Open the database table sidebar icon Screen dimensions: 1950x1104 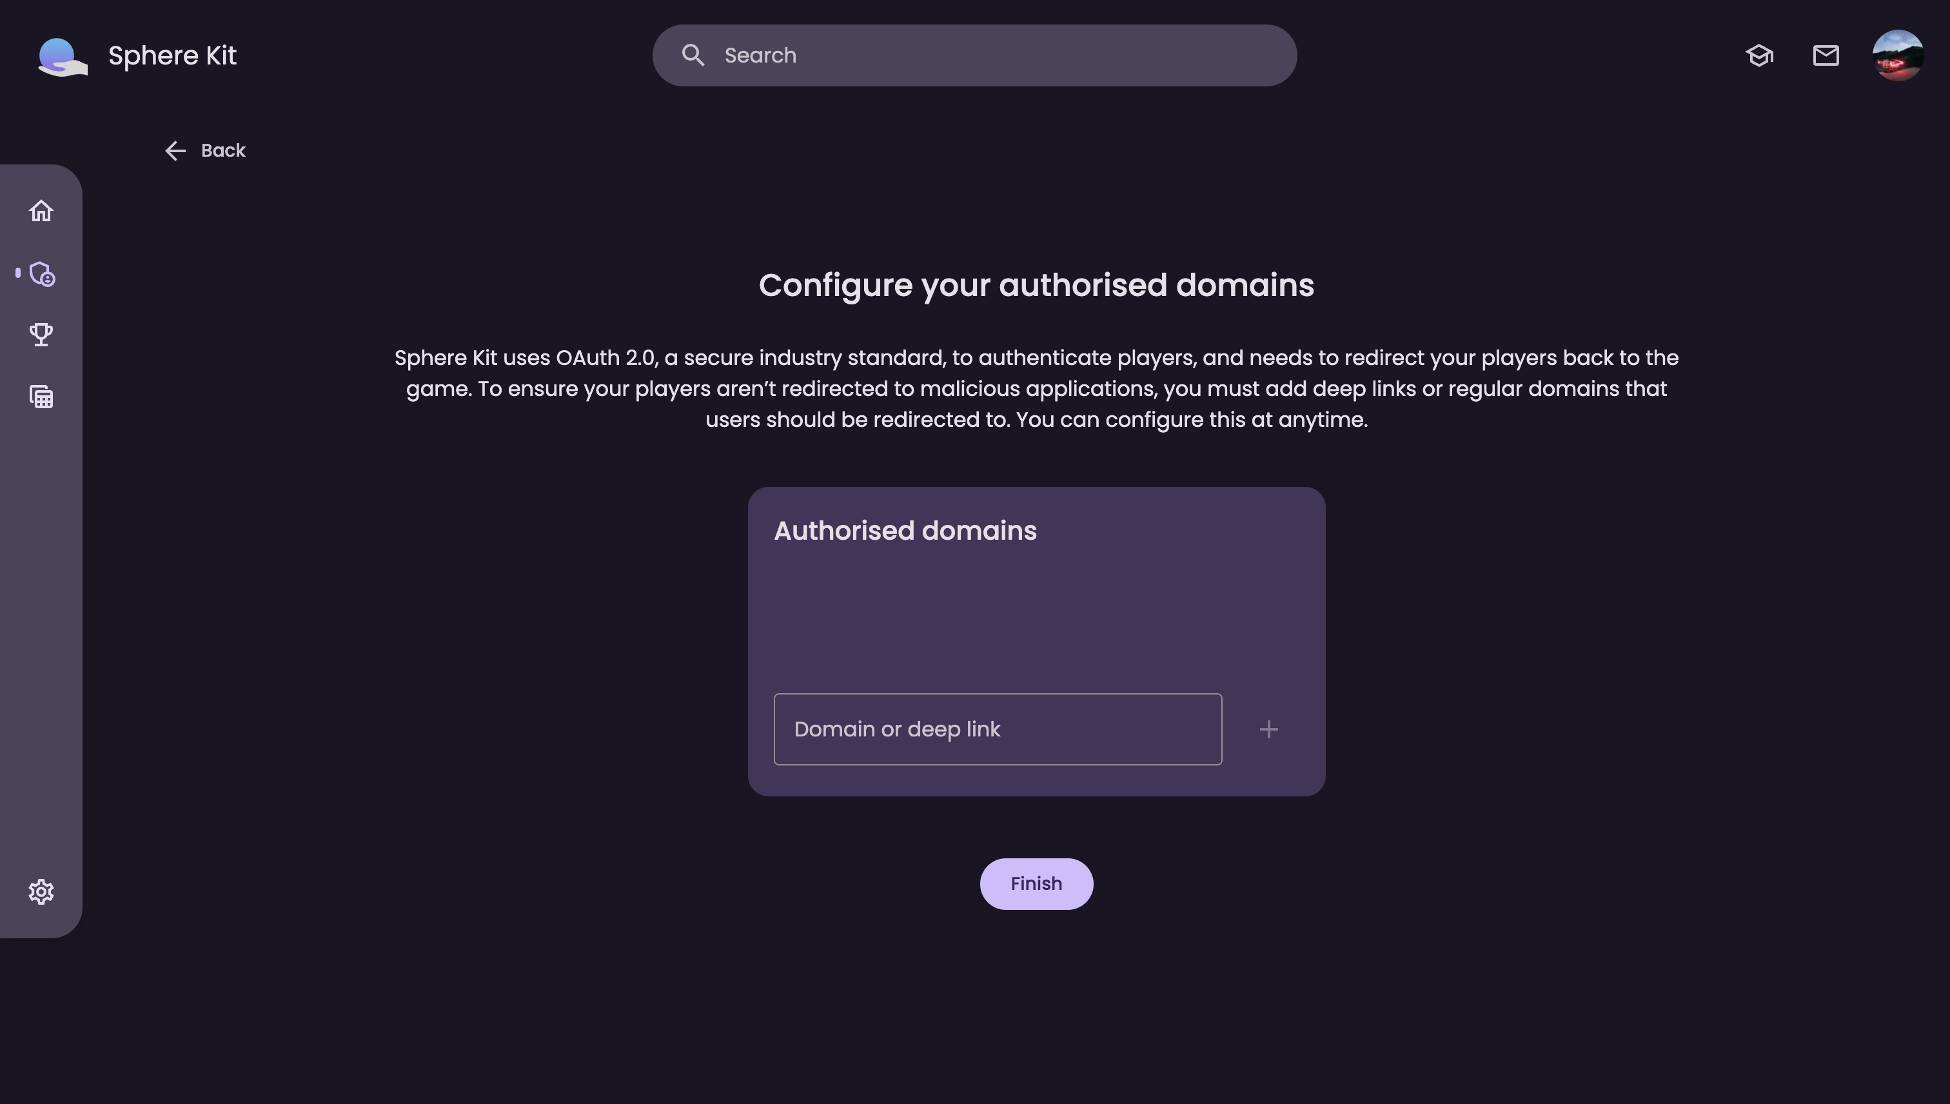[x=41, y=397]
